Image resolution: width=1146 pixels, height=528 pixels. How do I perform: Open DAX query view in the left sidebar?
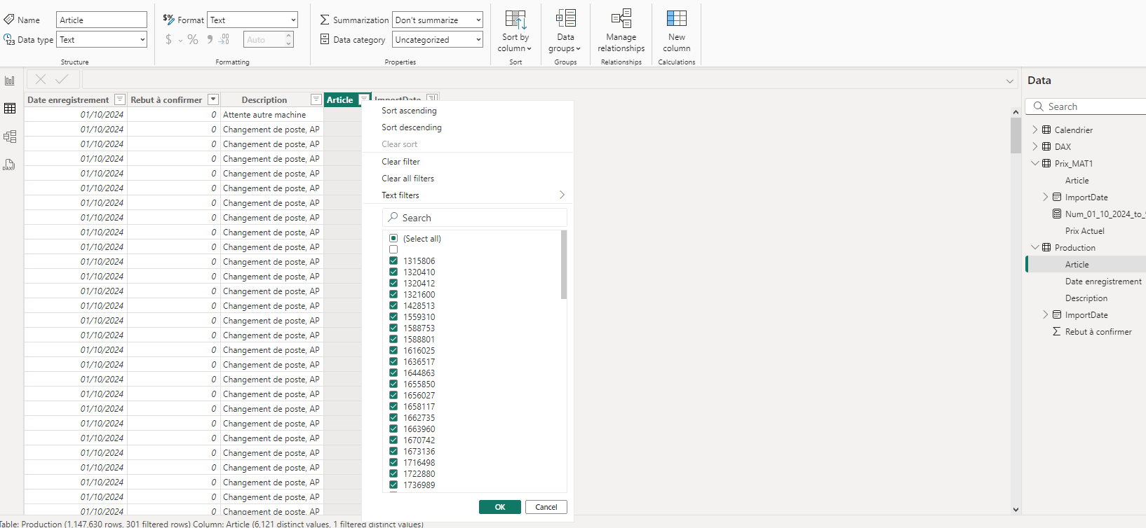point(10,165)
